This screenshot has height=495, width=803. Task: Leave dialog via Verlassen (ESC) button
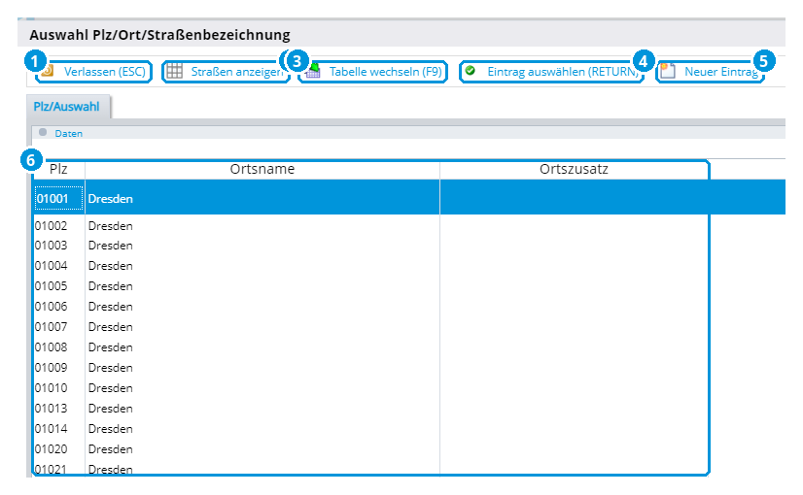coord(93,72)
